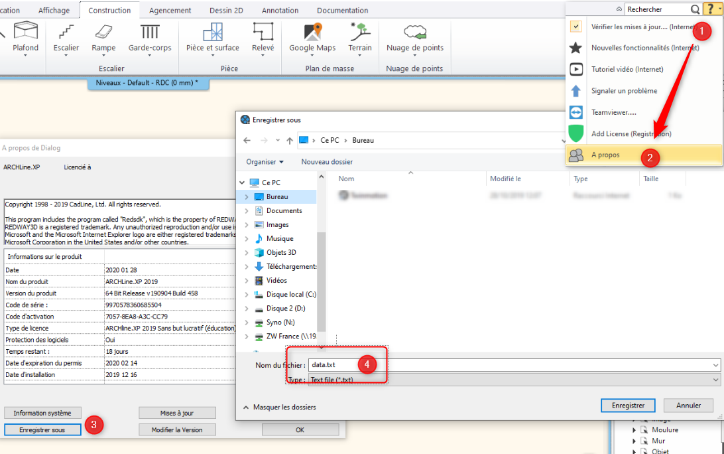Toggle the Vérifier les mises à jour checkmark
This screenshot has height=454, width=724.
click(575, 27)
